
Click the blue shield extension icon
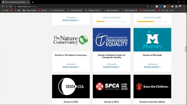(161, 6)
